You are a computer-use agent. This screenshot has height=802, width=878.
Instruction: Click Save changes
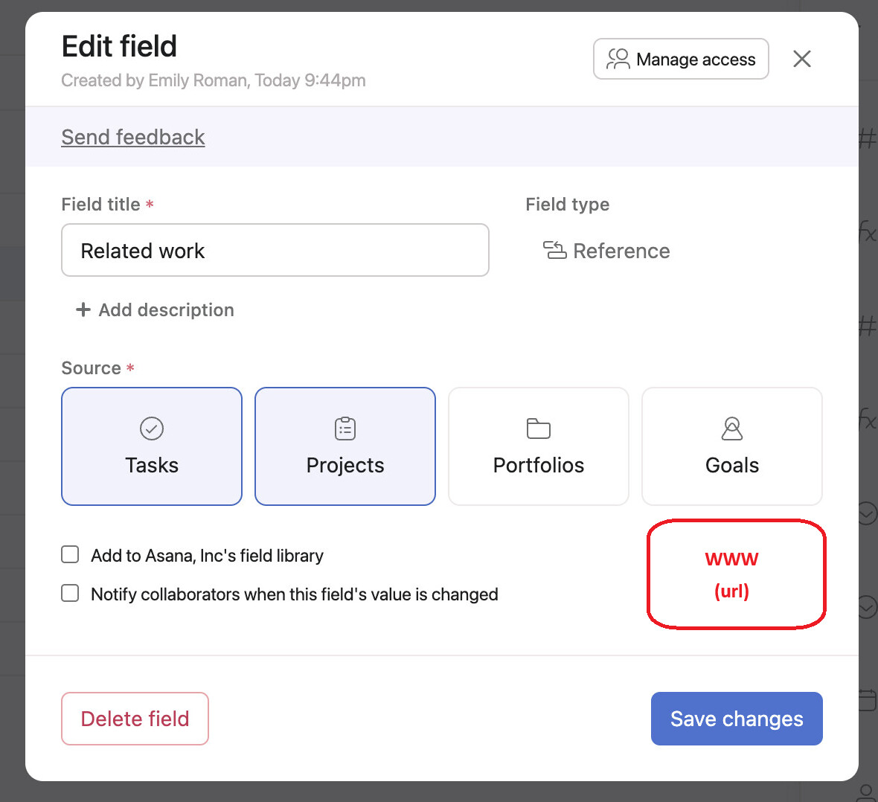tap(737, 719)
